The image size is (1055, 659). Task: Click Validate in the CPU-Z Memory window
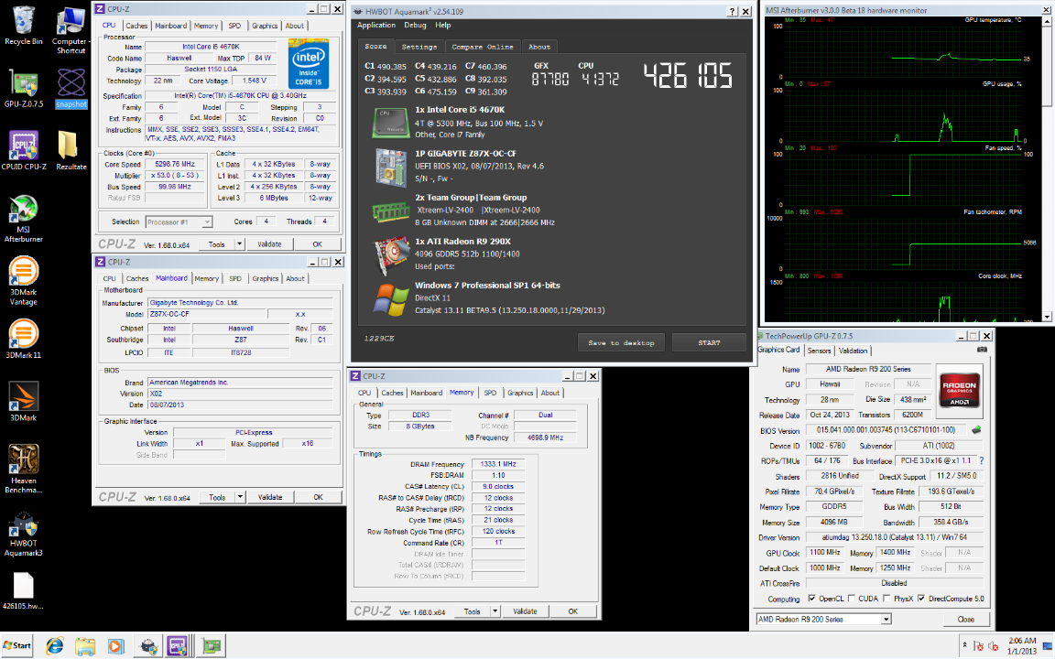525,611
